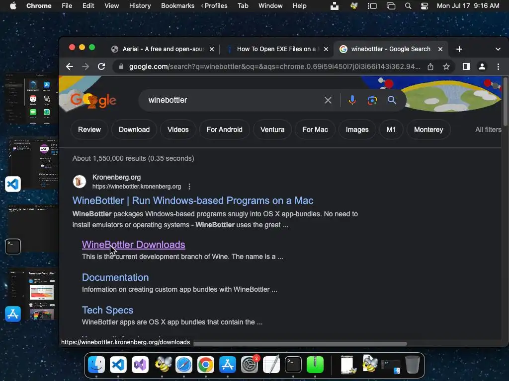This screenshot has width=509, height=381.
Task: Open the View menu
Action: click(x=111, y=5)
